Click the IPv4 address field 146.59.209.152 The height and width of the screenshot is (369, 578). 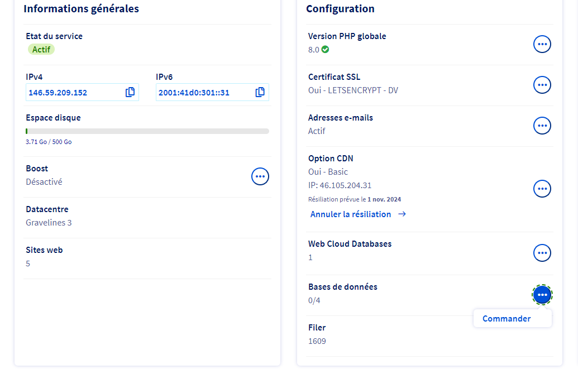point(82,92)
